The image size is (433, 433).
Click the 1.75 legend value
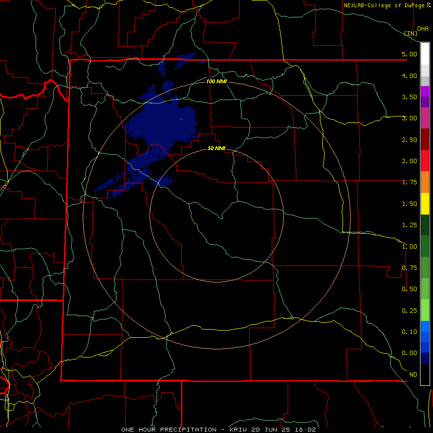pyautogui.click(x=409, y=182)
